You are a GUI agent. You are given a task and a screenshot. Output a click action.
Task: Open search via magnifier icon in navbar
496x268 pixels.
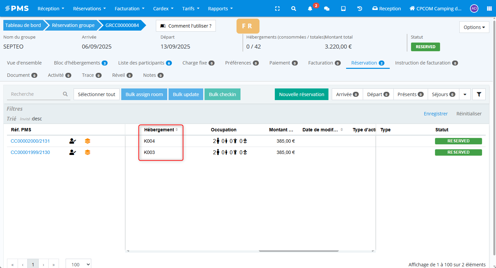293,9
